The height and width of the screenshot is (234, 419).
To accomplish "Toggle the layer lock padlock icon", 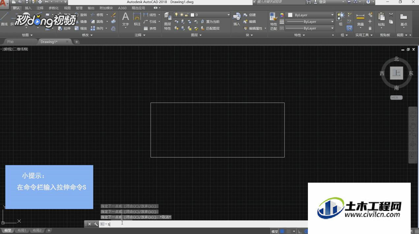I will 187,15.
